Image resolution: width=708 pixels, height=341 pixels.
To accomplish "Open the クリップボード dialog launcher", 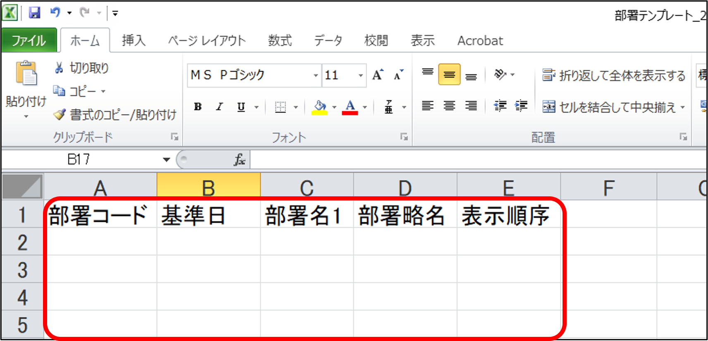I will [x=174, y=137].
